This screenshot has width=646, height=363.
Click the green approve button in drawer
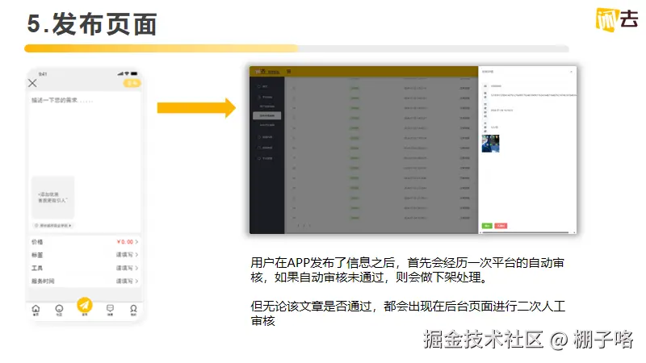tap(487, 226)
